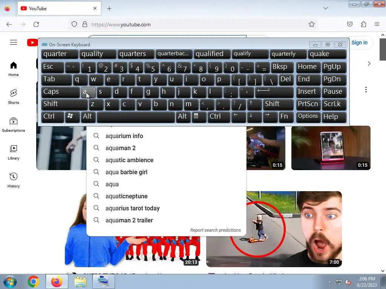386x289 pixels.
Task: Toggle the ScrLk key
Action: [334, 105]
